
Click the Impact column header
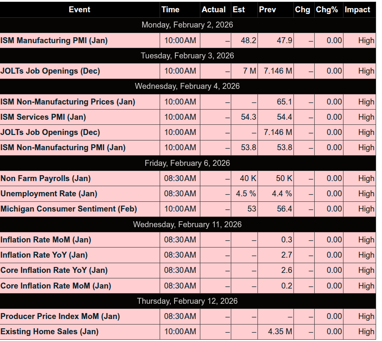pyautogui.click(x=357, y=9)
